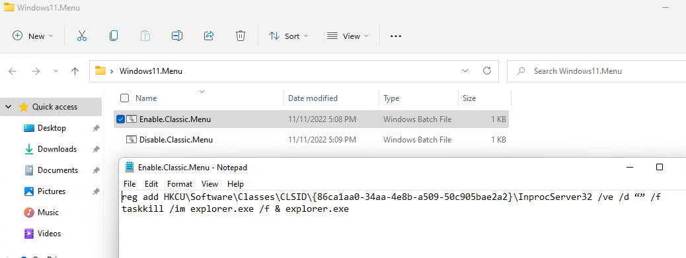Click the Copy icon in toolbar
Image resolution: width=686 pixels, height=258 pixels.
(x=113, y=36)
